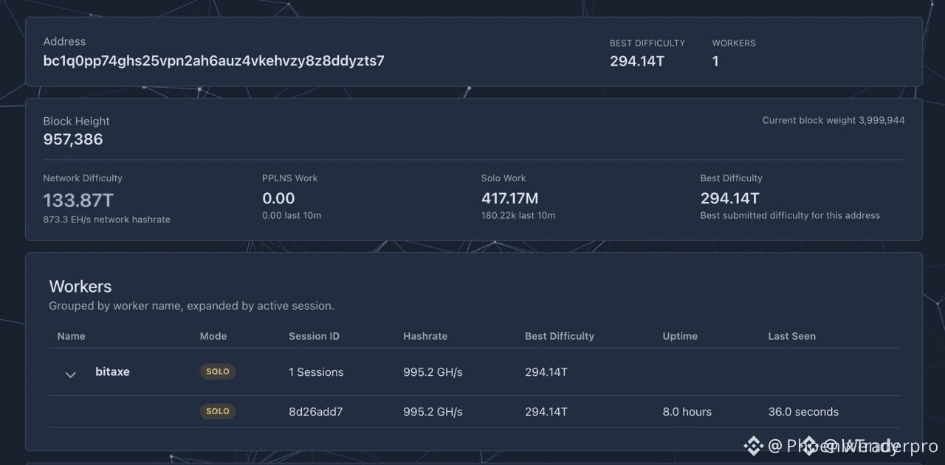Click 294.14T in bitaxe worker row
Image resolution: width=945 pixels, height=465 pixels.
click(546, 372)
